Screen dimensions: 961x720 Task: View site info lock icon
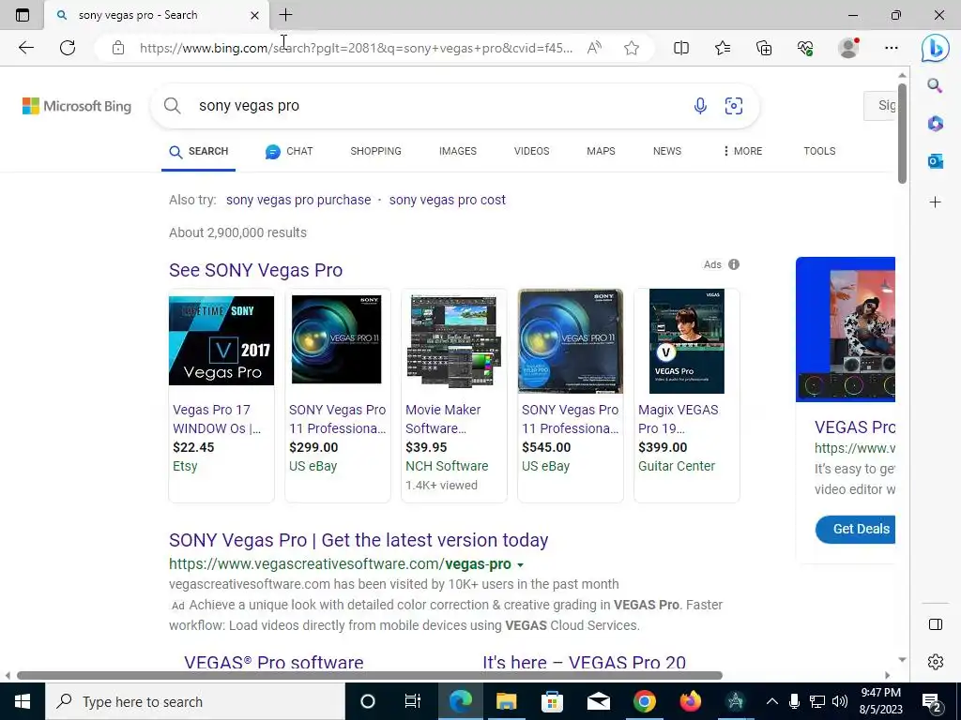tap(118, 48)
